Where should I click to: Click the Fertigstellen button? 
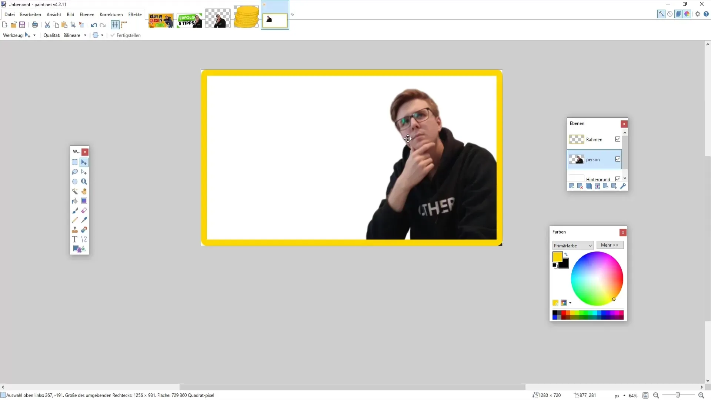pyautogui.click(x=126, y=36)
